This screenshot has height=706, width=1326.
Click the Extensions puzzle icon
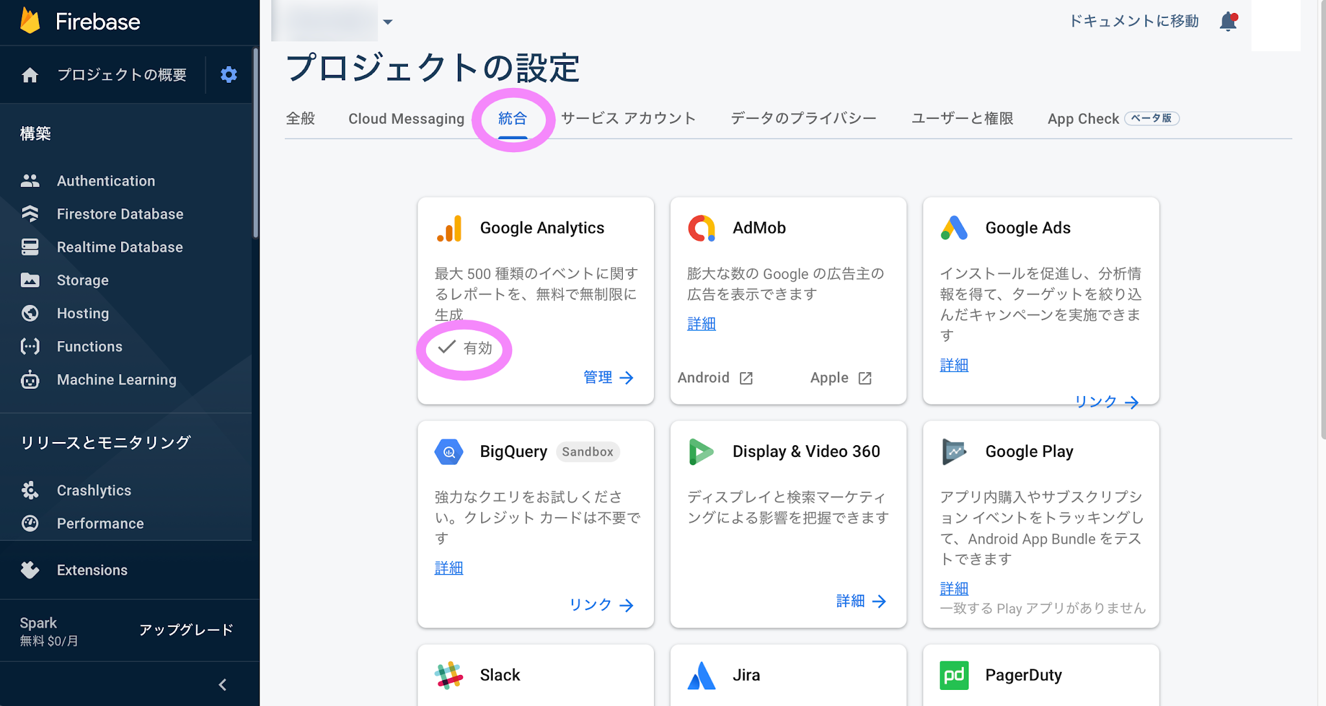pos(30,569)
